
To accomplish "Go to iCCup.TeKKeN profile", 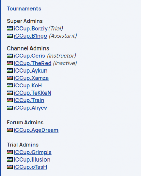I will [x=33, y=93].
